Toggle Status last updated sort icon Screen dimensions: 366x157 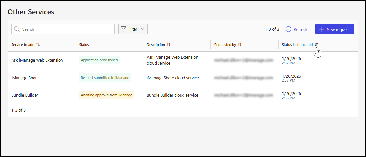(x=316, y=45)
